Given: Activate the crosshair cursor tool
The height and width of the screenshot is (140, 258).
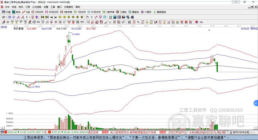Looking at the screenshot, I should pos(92,17).
